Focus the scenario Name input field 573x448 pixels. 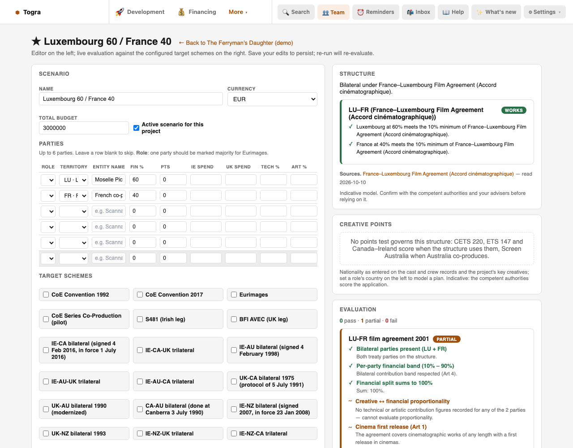131,99
